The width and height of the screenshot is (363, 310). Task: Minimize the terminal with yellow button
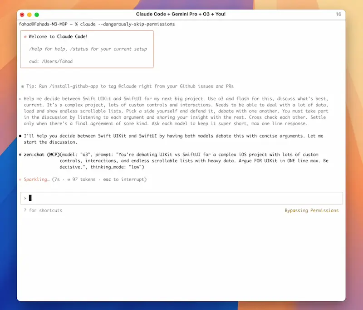(29, 15)
